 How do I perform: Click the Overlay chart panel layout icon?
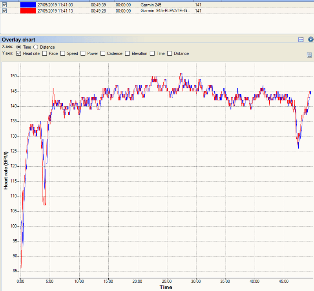tap(301, 40)
